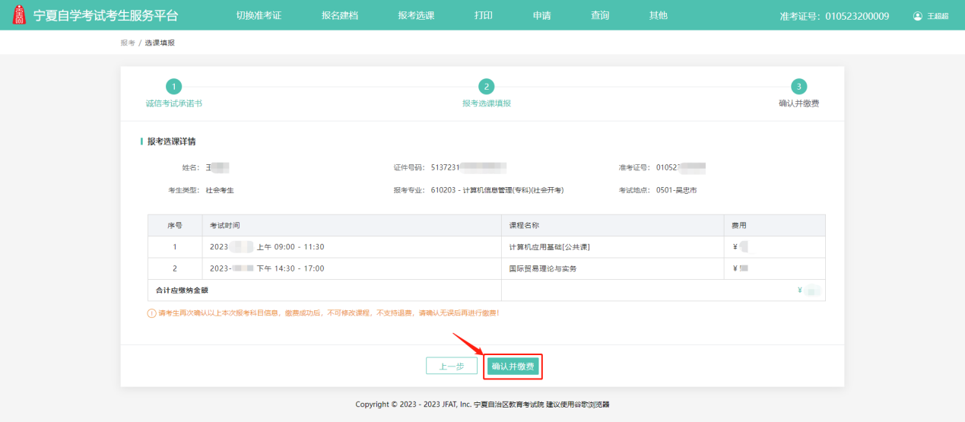The height and width of the screenshot is (422, 965).
Task: Click the Ningxia exam platform logo icon
Action: point(19,15)
